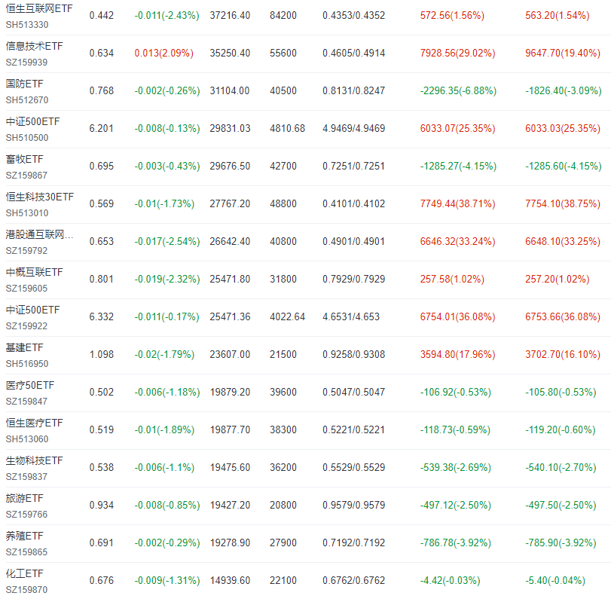Click the profit value 257.58(1.02%)

coord(452,280)
